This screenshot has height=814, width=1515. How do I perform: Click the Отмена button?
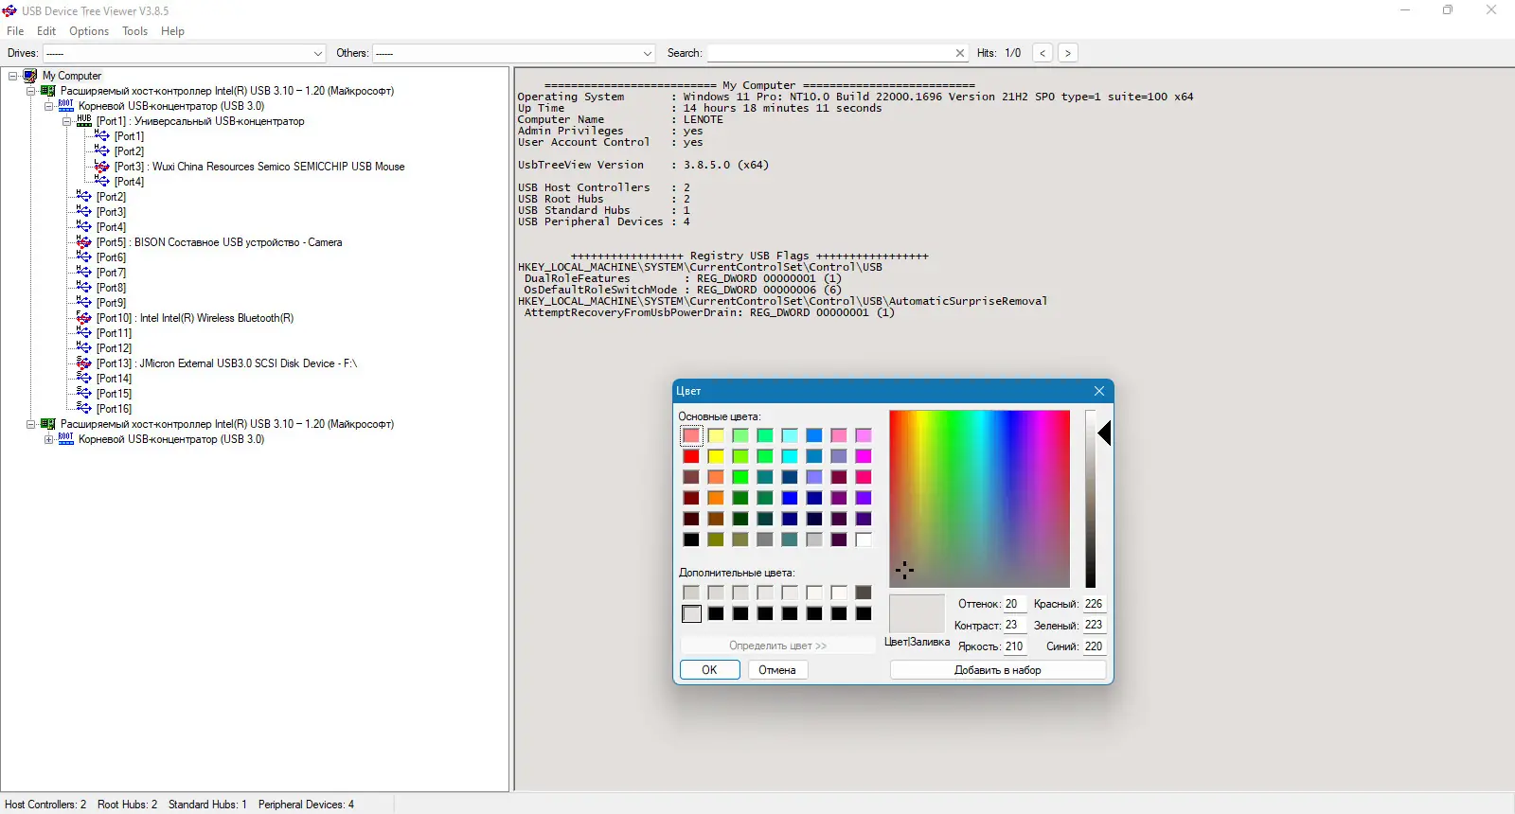tap(777, 670)
